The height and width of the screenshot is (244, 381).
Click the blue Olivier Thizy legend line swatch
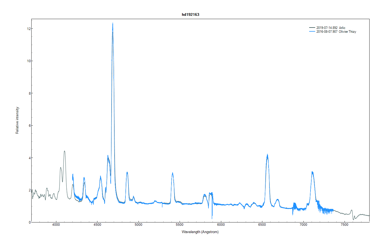point(312,32)
